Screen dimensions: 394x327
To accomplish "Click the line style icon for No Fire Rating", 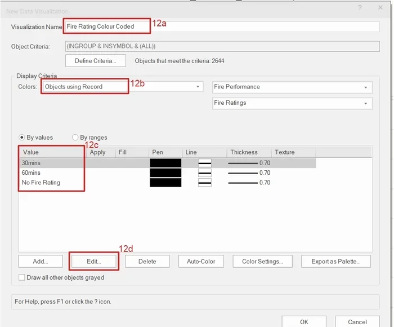I will tap(205, 183).
